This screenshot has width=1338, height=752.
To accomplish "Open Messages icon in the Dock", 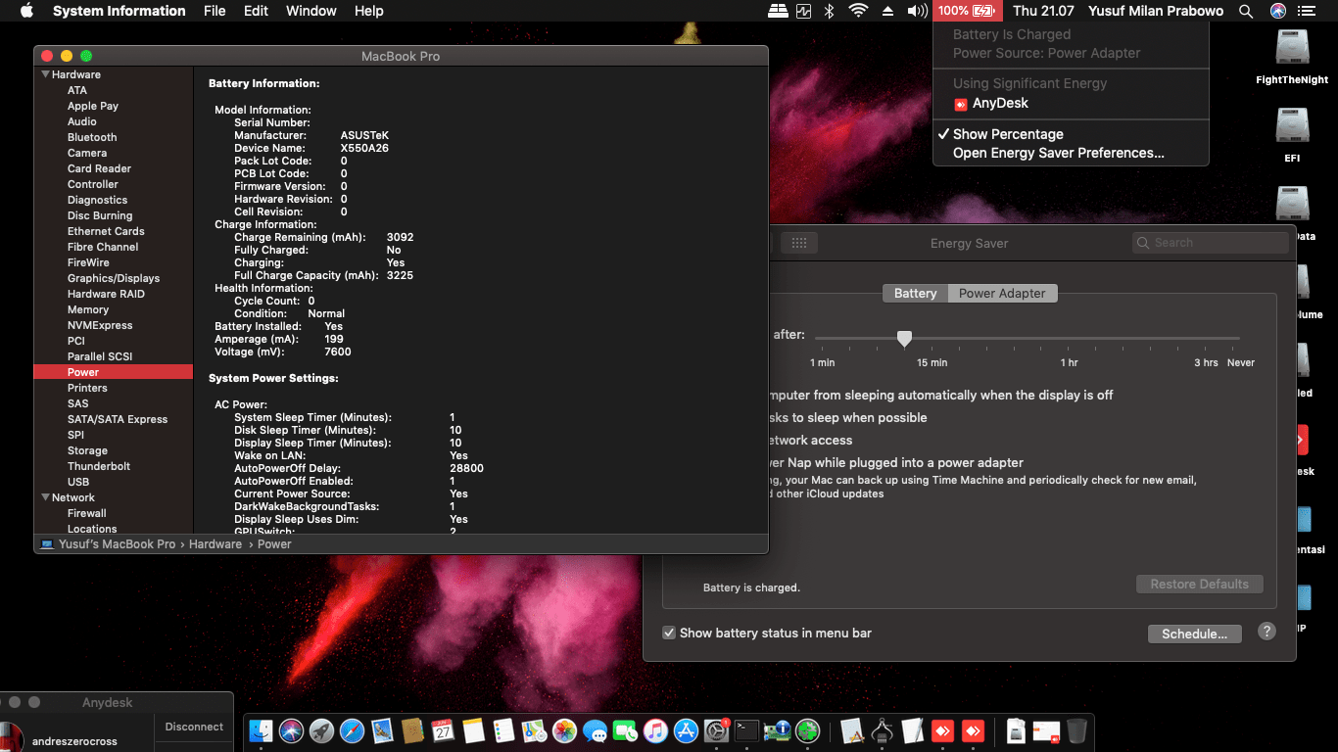I will click(x=595, y=730).
